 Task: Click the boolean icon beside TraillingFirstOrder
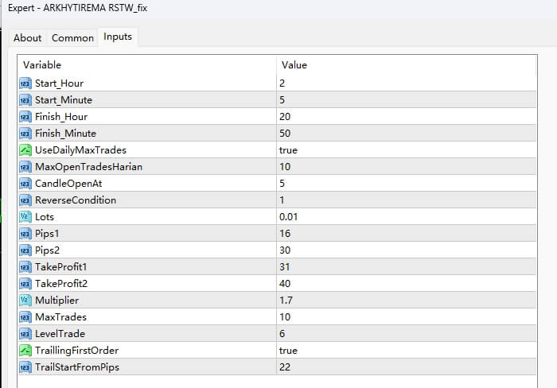[x=25, y=350]
